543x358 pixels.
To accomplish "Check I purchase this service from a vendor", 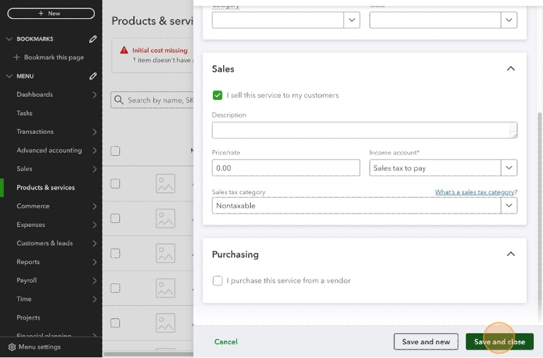I will (217, 281).
